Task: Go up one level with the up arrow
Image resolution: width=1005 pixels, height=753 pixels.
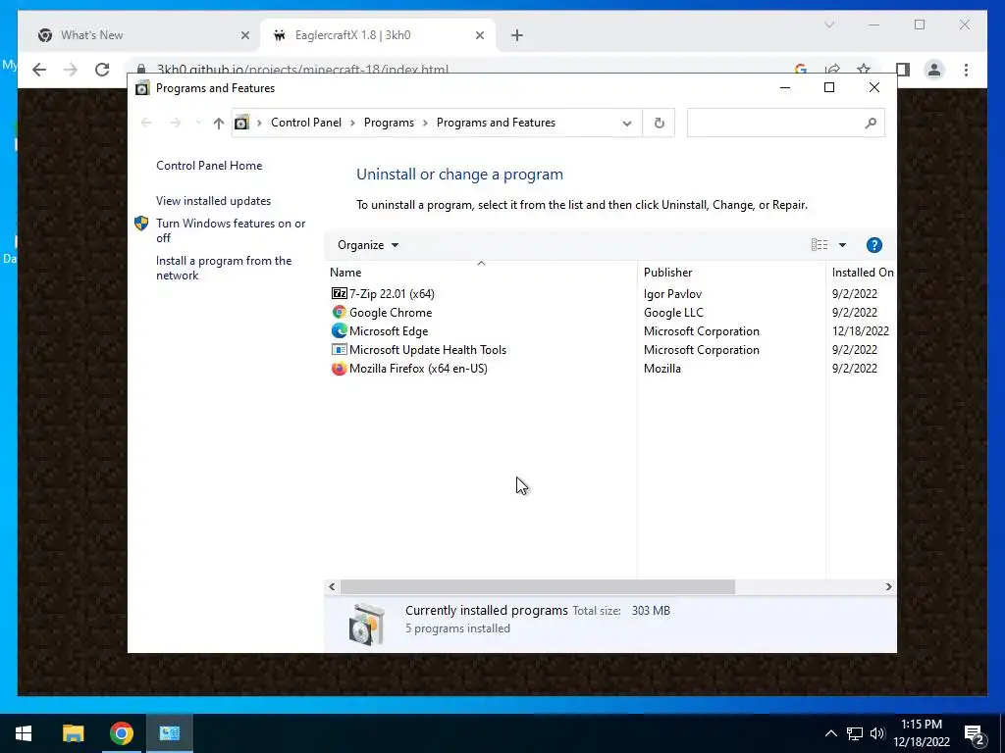Action: pyautogui.click(x=219, y=123)
